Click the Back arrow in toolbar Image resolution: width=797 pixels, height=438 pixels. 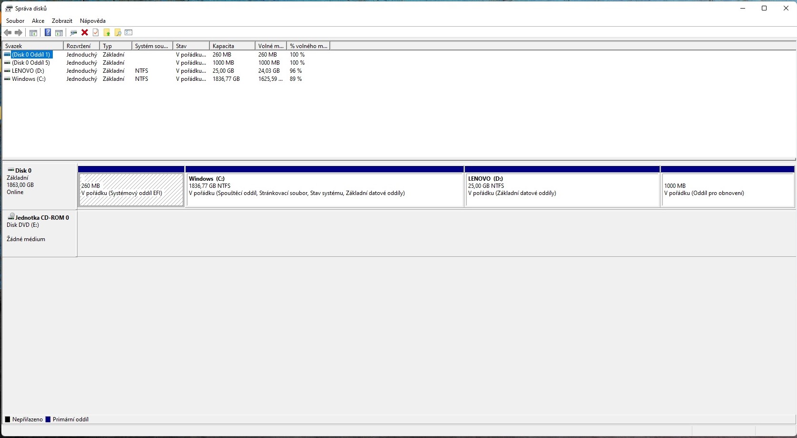coord(8,33)
